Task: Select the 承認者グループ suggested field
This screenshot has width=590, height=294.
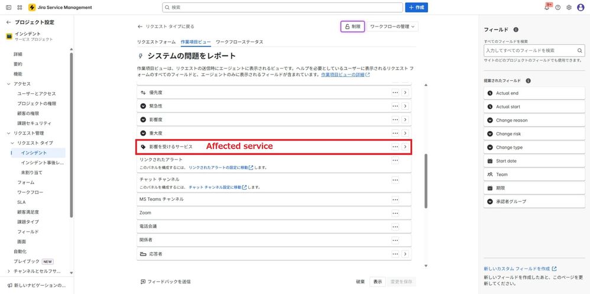Action: [534, 201]
